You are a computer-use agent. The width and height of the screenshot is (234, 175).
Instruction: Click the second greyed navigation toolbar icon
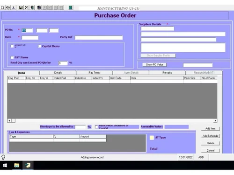tap(51, 7)
